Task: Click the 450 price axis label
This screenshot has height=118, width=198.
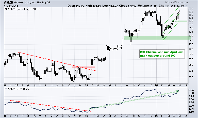Action: tap(191, 44)
